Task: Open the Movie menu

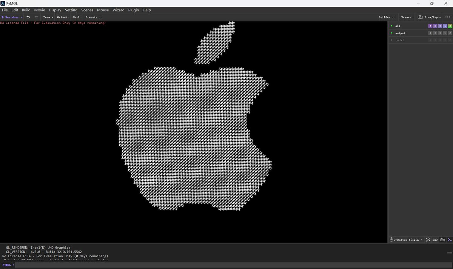Action: [x=40, y=10]
